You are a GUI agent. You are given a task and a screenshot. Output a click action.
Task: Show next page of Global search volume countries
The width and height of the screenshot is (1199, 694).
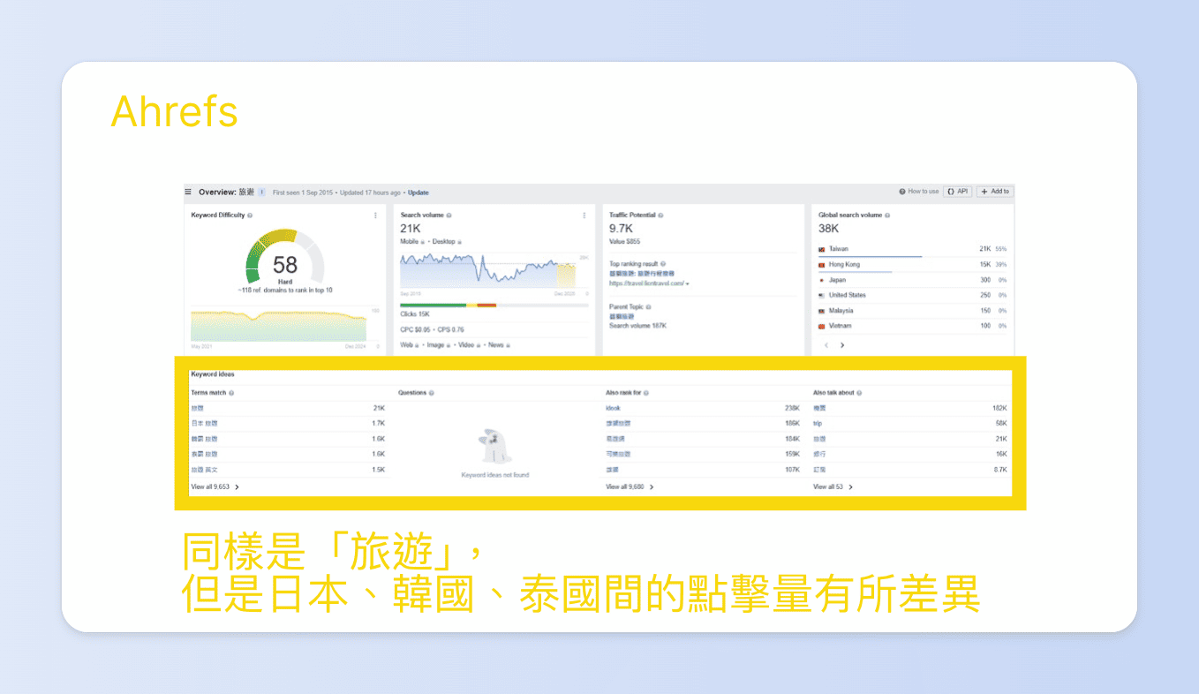pos(841,343)
